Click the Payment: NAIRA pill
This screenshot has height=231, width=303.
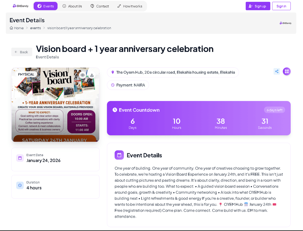(x=128, y=85)
